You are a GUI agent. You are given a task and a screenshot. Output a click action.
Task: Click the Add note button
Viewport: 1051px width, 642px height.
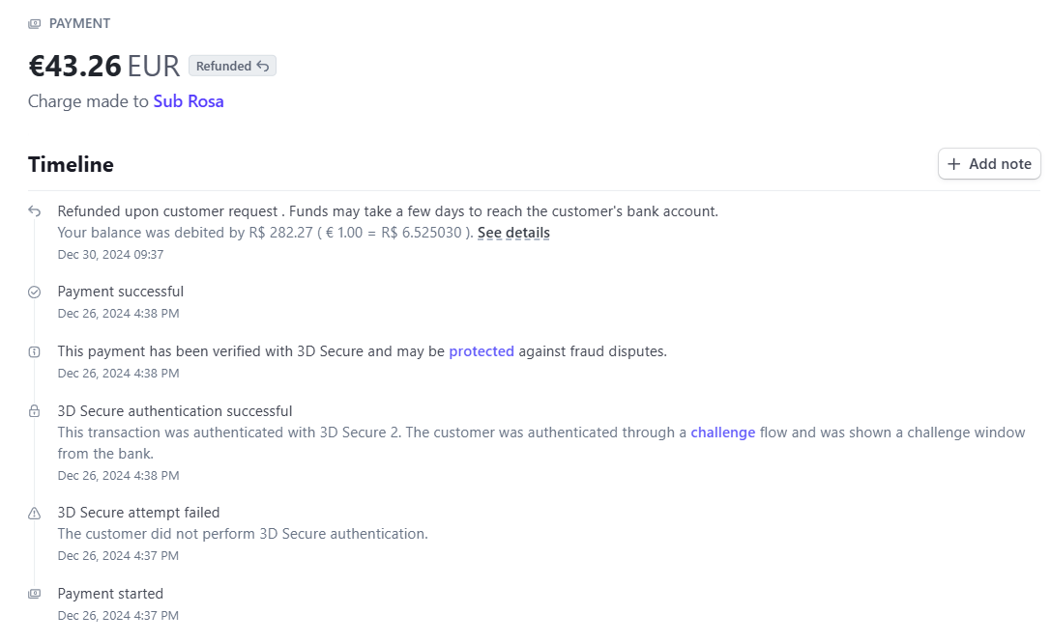[x=989, y=164]
